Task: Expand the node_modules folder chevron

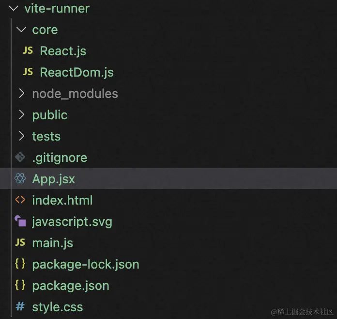Action: (21, 94)
